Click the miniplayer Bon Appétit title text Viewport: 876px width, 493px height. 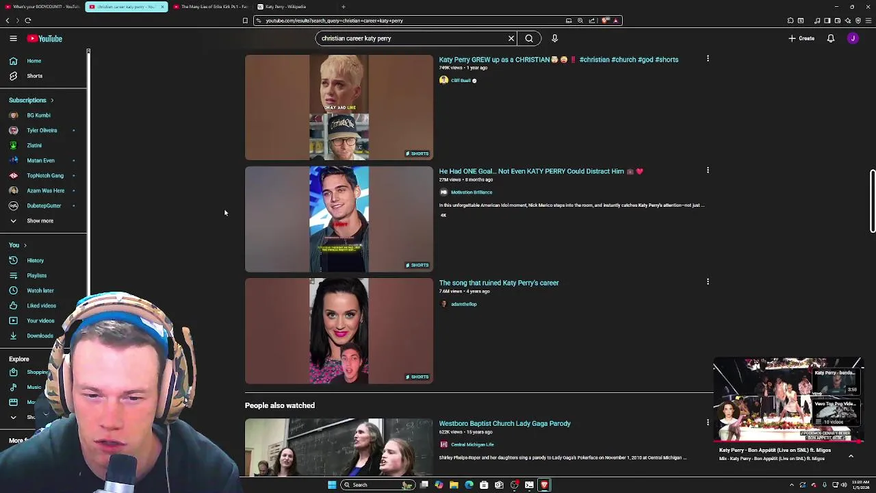tap(775, 451)
